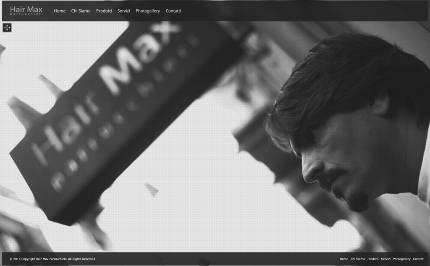
Task: Click the fullscreen move arrows icon
Action: point(7,28)
